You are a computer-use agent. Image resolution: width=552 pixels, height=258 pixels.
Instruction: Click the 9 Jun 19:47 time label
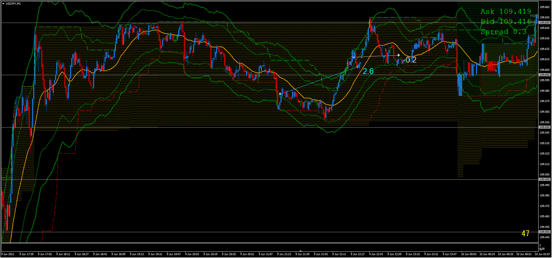(x=174, y=254)
